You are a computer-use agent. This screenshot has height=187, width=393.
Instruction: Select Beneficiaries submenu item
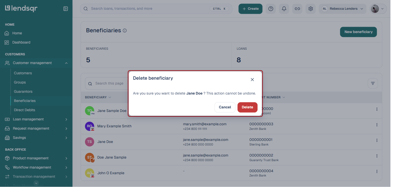click(x=25, y=101)
